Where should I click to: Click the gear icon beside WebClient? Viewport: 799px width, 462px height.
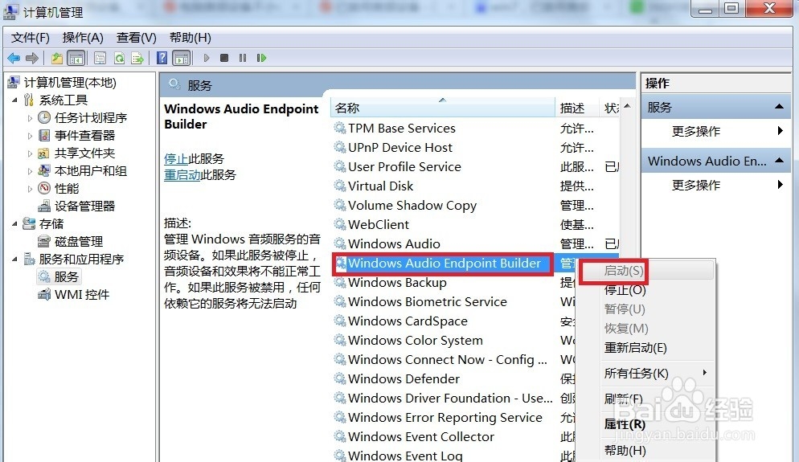click(339, 224)
